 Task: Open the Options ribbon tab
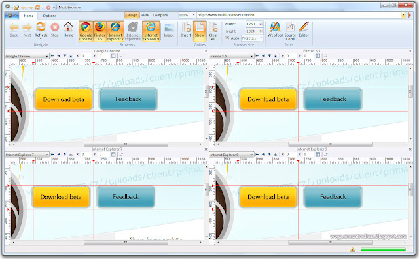click(x=50, y=16)
